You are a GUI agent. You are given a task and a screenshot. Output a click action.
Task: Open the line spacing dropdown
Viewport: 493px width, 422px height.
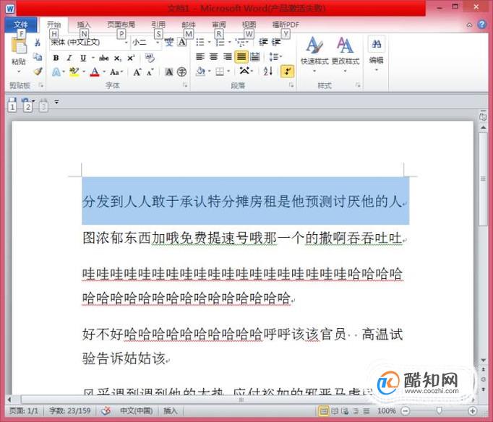click(275, 57)
